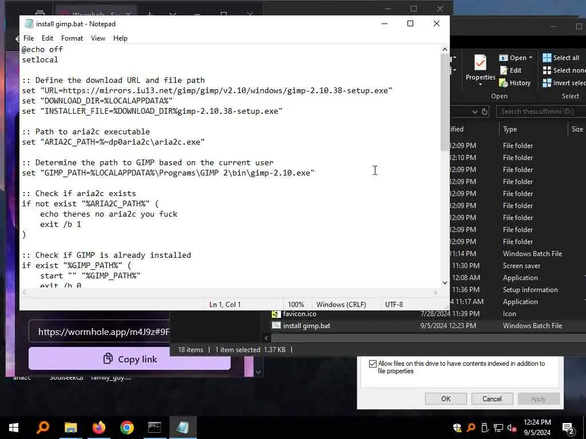The width and height of the screenshot is (586, 439).
Task: Click the 18 items status in Explorer
Action: coord(191,350)
